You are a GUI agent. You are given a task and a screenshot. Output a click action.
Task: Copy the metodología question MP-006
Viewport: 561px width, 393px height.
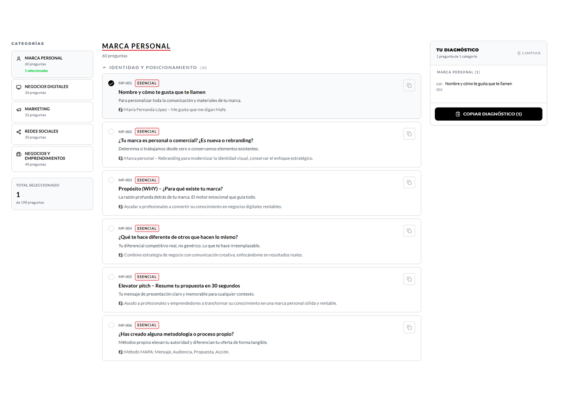409,327
